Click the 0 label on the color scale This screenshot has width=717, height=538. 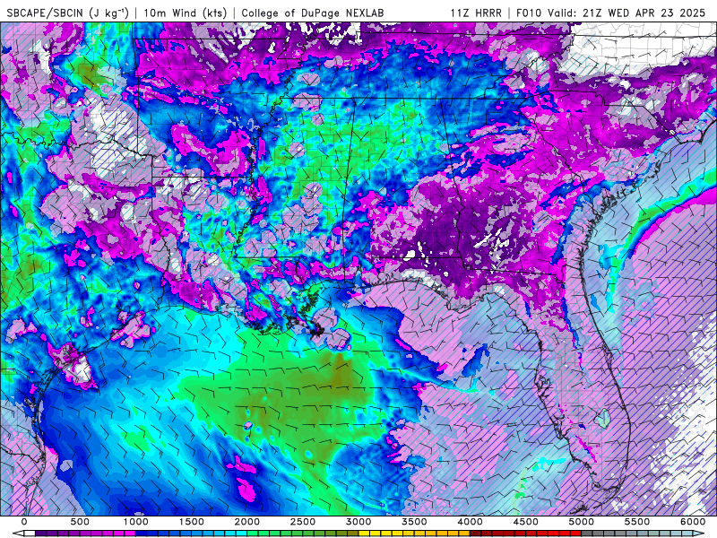(x=24, y=522)
